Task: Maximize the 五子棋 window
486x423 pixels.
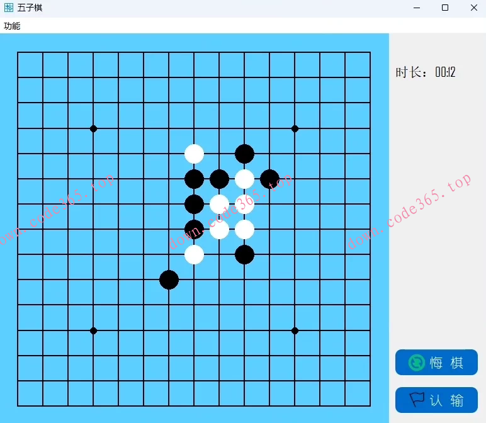Action: (445, 8)
